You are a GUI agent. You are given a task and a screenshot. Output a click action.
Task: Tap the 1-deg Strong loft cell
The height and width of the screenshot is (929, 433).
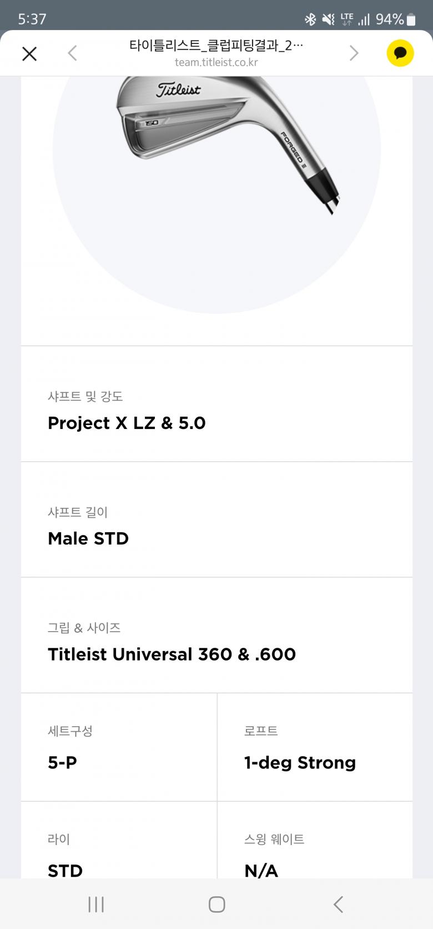[315, 748]
